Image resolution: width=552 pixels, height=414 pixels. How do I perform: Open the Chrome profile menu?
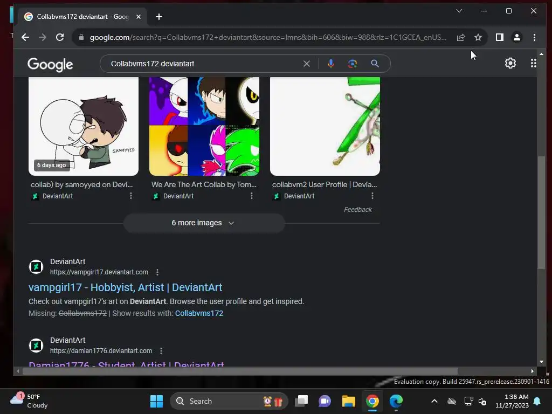point(517,37)
